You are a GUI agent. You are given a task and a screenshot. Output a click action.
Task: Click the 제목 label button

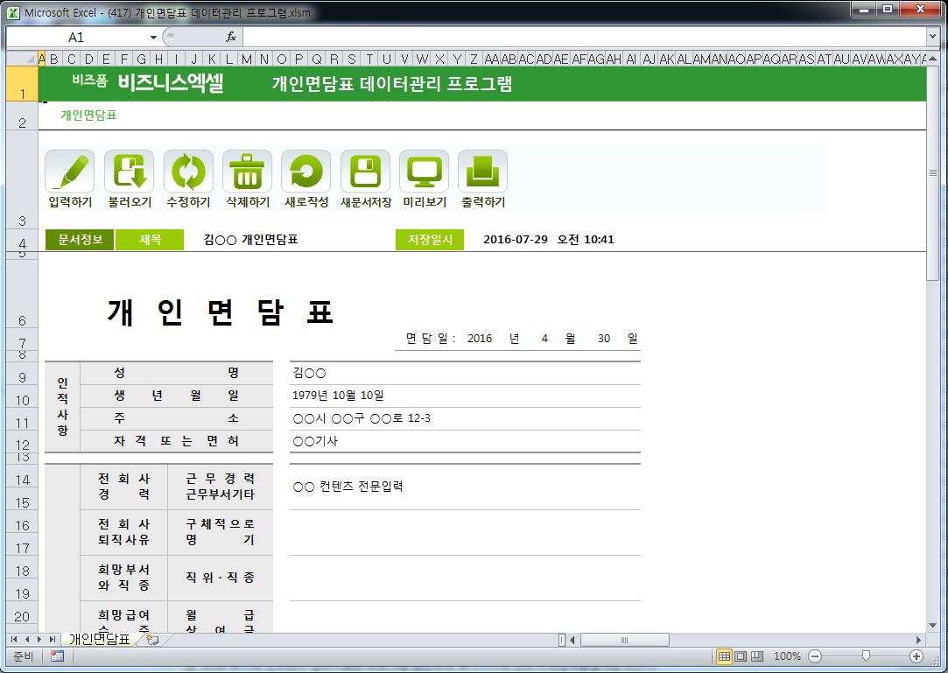point(150,240)
